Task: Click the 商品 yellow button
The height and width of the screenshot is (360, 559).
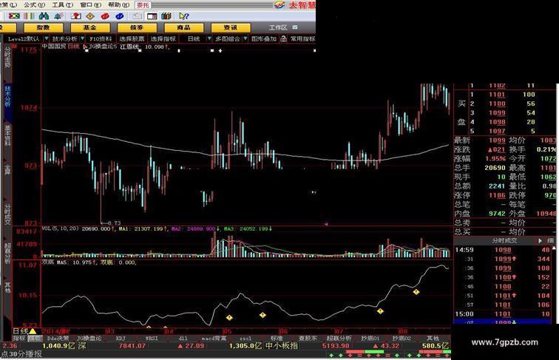Action: coord(183,27)
